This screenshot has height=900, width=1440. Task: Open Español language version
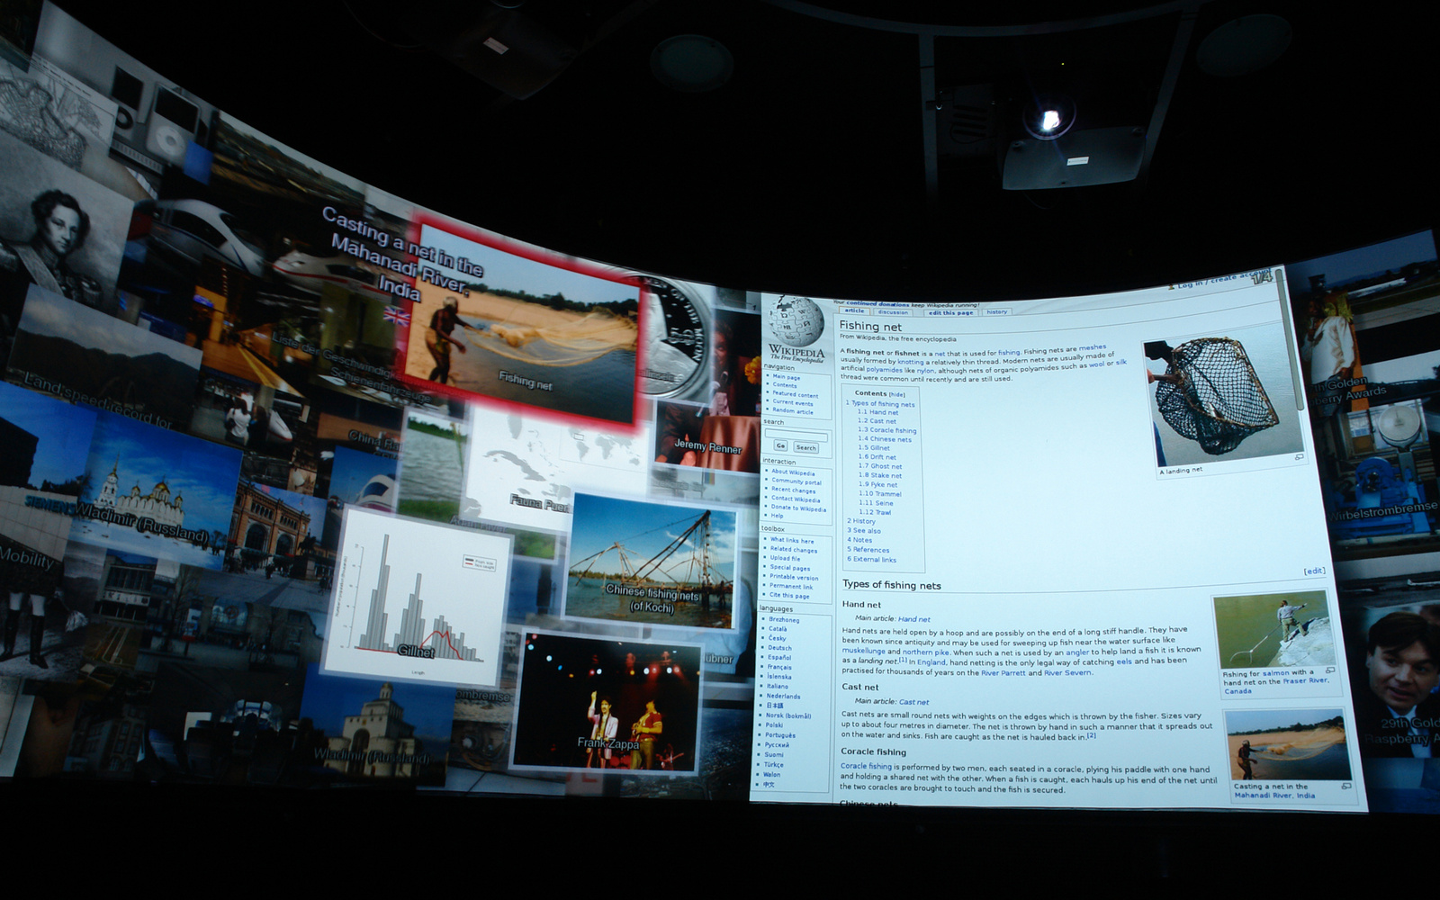click(x=779, y=658)
